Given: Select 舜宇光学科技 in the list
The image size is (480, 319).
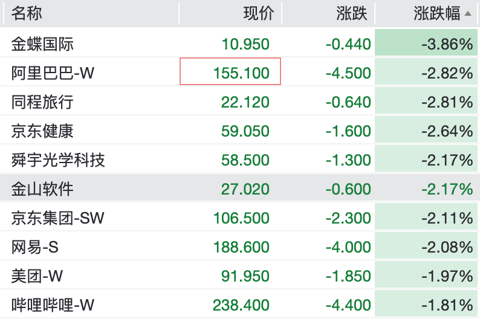Looking at the screenshot, I should [58, 160].
